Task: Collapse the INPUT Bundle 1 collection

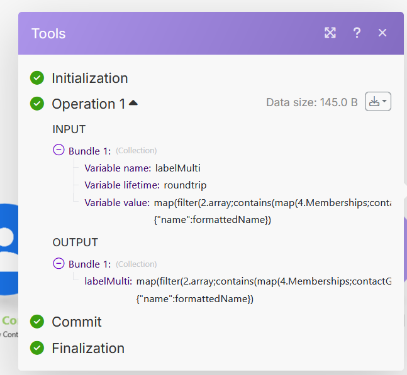Action: (x=59, y=150)
